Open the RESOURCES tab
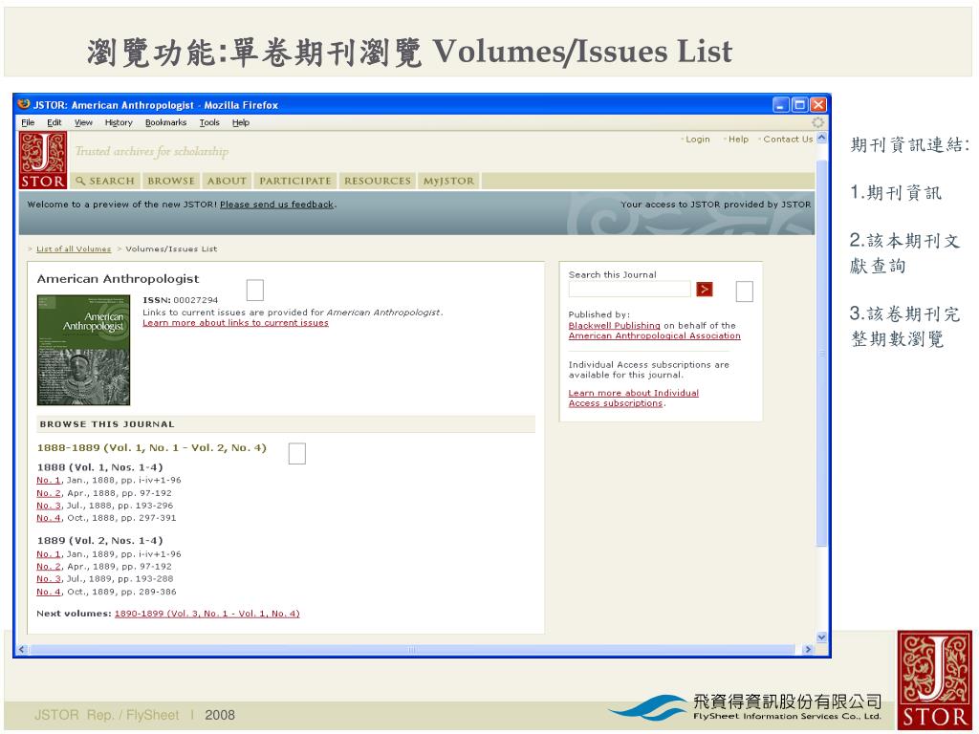 click(x=378, y=181)
